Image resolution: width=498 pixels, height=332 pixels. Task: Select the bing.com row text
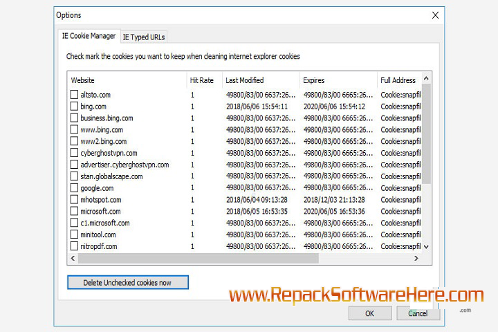(x=93, y=107)
